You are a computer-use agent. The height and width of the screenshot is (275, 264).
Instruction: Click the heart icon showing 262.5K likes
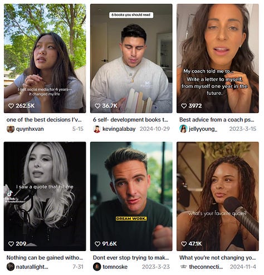(x=11, y=106)
